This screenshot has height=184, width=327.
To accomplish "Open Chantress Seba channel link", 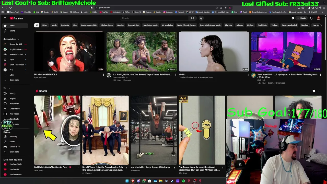I will pos(119,77).
